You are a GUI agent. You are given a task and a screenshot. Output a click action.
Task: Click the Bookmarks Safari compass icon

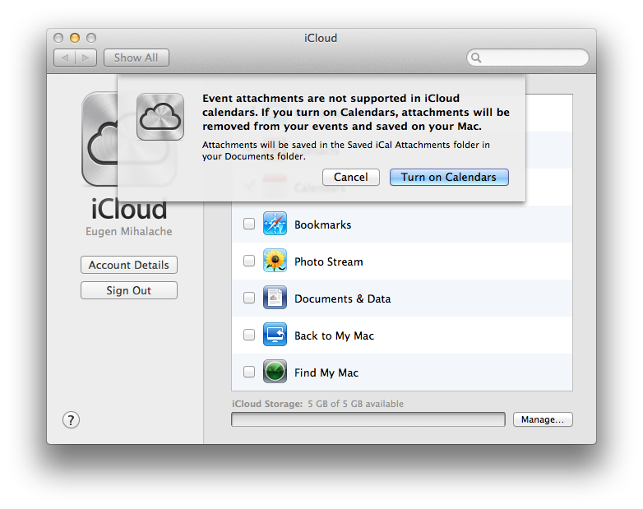click(275, 224)
